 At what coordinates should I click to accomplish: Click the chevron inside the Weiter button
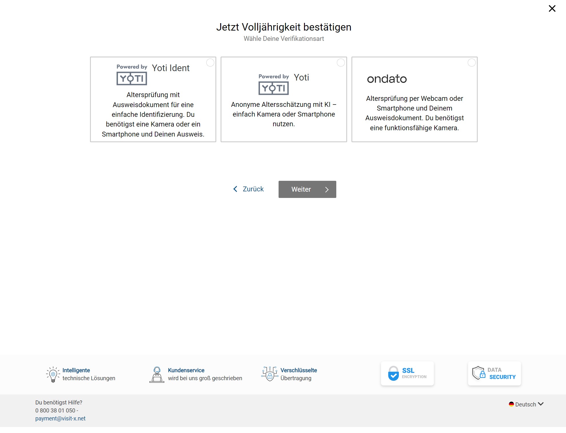tap(327, 189)
